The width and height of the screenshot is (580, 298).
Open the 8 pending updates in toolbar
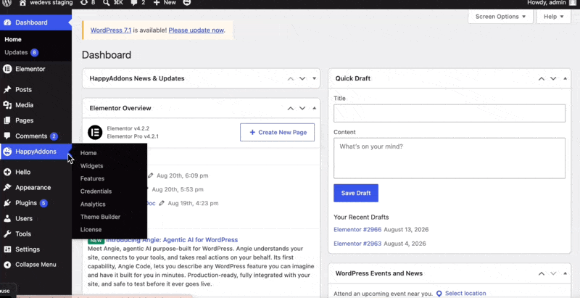[88, 3]
